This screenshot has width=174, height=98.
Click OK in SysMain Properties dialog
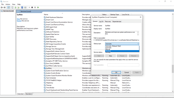[116, 72]
